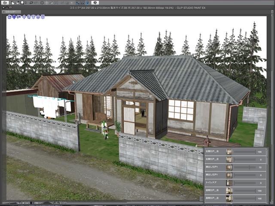Toggle Snap to Special Ruler in the toolbar
The width and height of the screenshot is (275, 206).
82,3
